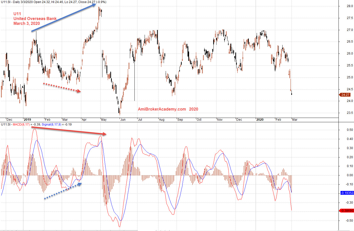This screenshot has height=231, width=354.
Task: Click the Nov month label
Action: pos(220,120)
